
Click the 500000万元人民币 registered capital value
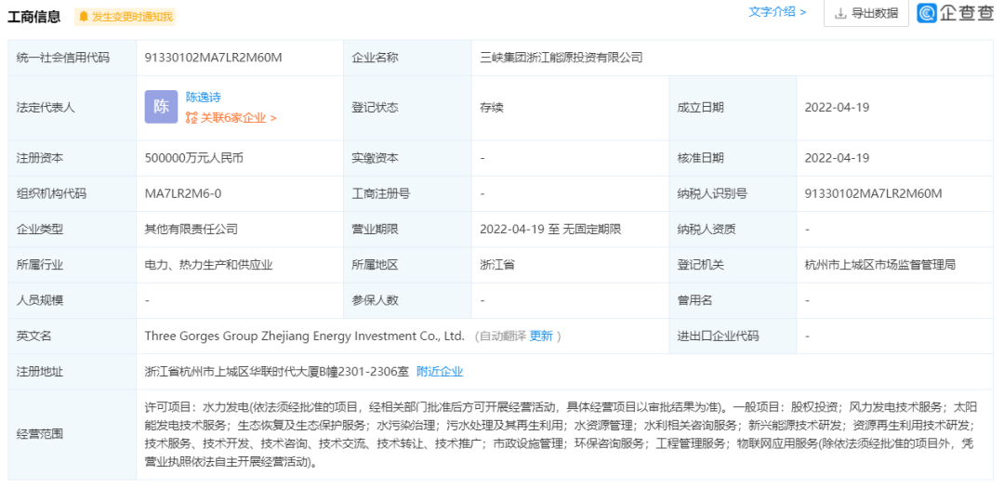(x=193, y=158)
